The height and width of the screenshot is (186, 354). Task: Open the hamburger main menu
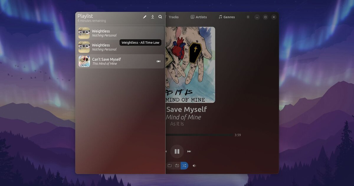pyautogui.click(x=248, y=17)
